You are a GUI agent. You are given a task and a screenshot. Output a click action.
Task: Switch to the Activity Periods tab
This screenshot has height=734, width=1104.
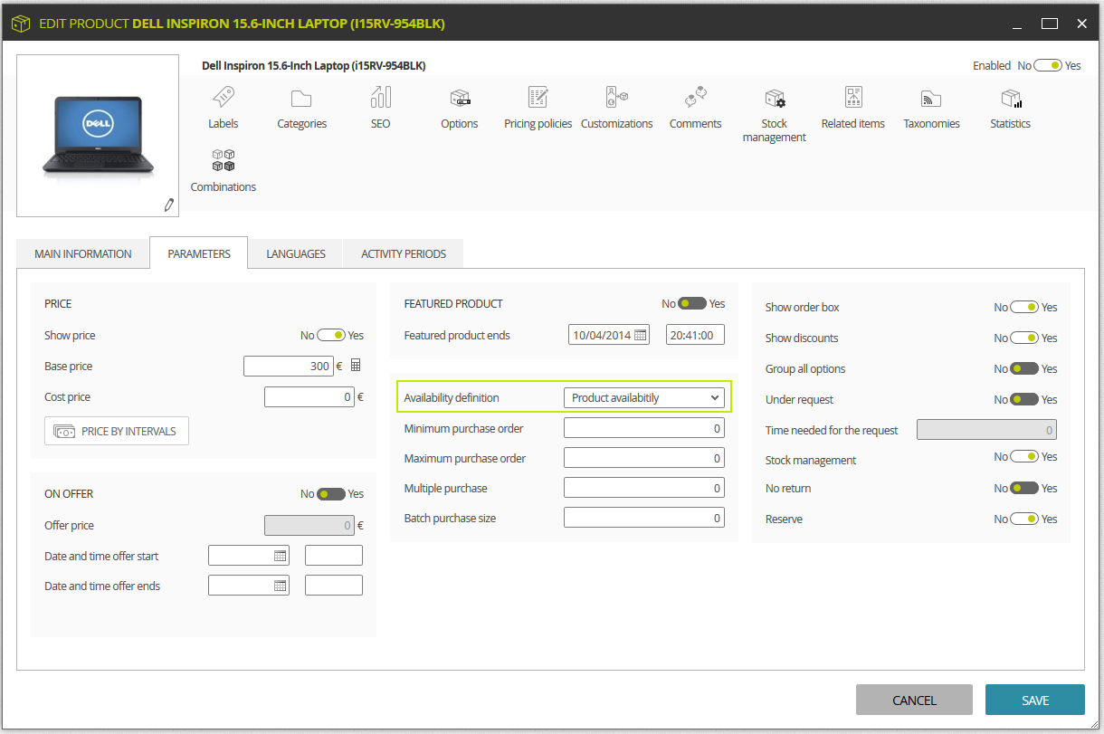(404, 253)
